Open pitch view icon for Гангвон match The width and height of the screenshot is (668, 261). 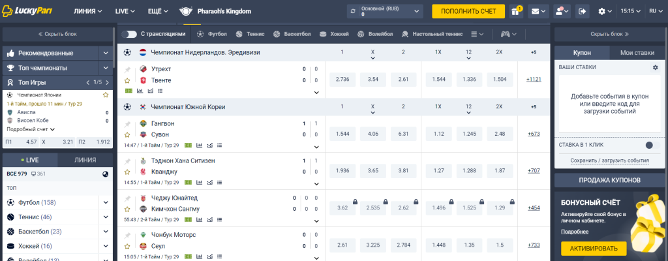click(188, 146)
